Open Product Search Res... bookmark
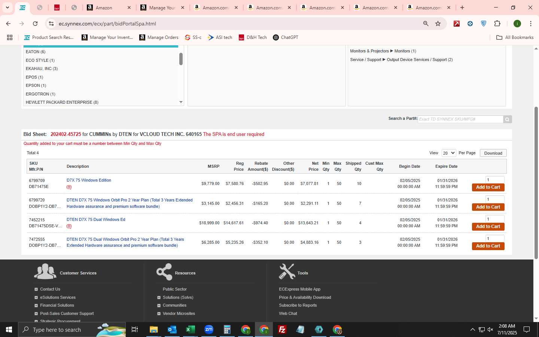 point(49,37)
